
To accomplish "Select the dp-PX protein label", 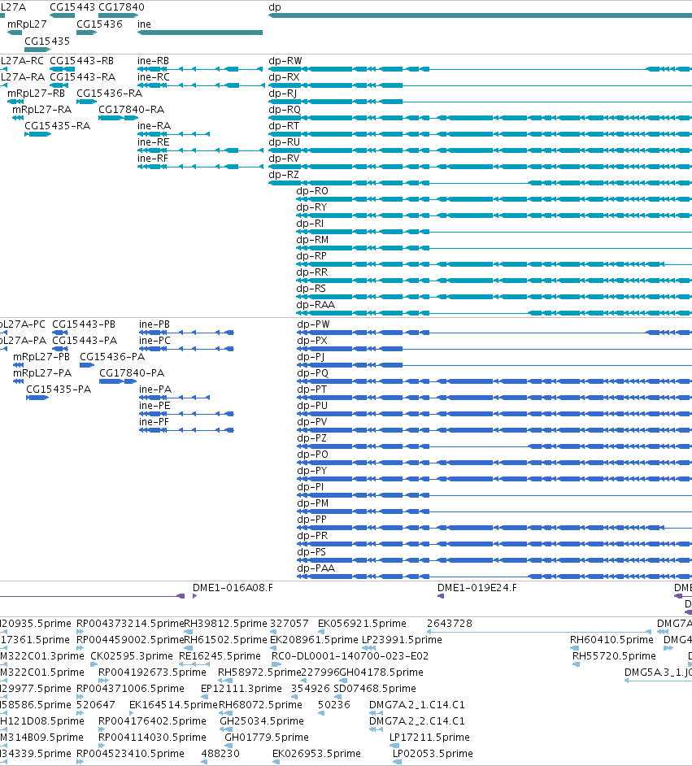I will [x=312, y=341].
